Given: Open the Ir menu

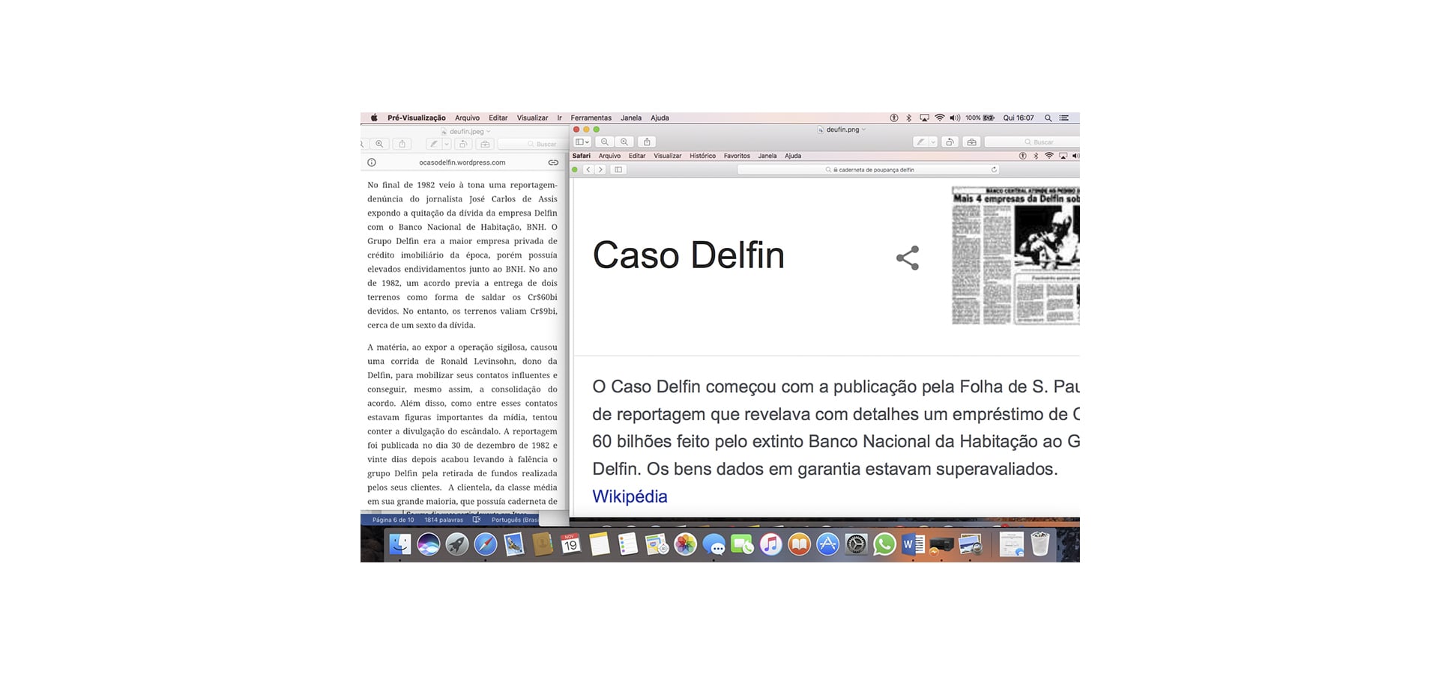Looking at the screenshot, I should (559, 118).
